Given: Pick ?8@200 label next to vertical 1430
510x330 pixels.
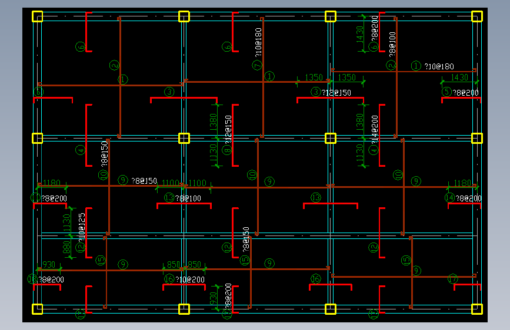Looking at the screenshot, I should (375, 29).
